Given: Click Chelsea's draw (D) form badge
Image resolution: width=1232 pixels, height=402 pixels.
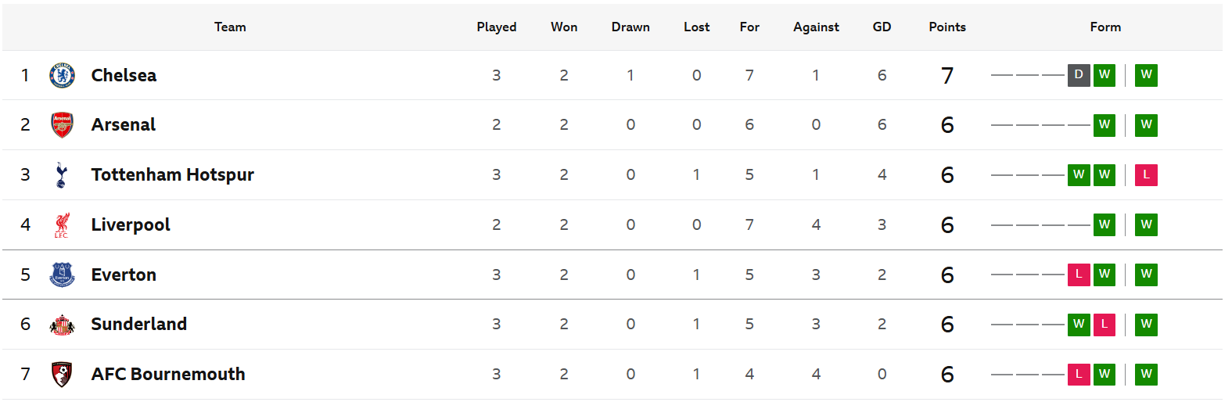Looking at the screenshot, I should coord(1079,75).
